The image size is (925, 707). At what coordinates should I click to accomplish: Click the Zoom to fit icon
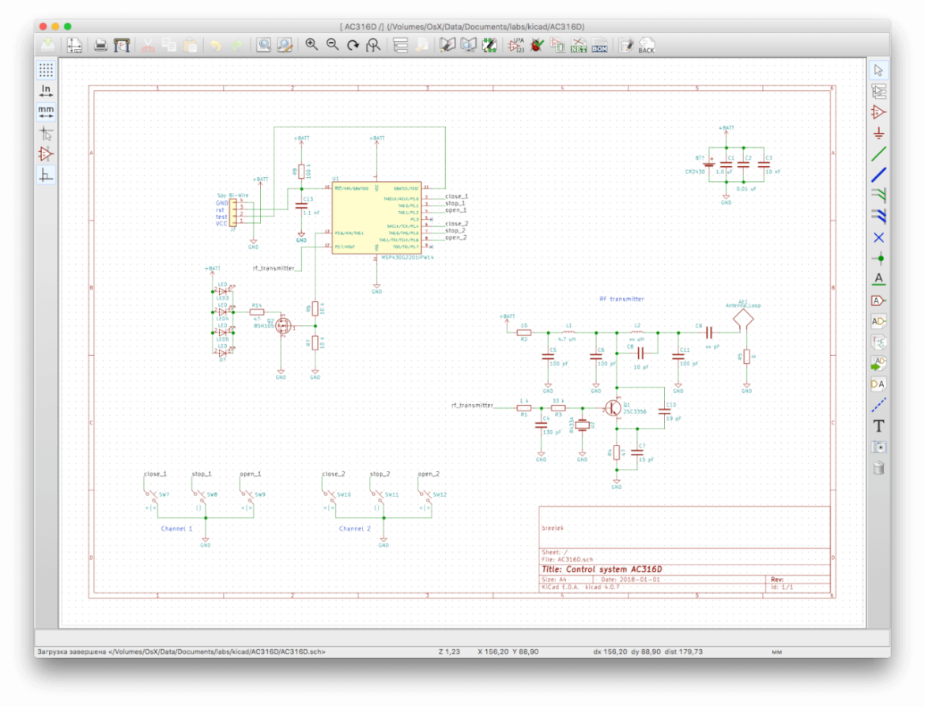[x=373, y=45]
